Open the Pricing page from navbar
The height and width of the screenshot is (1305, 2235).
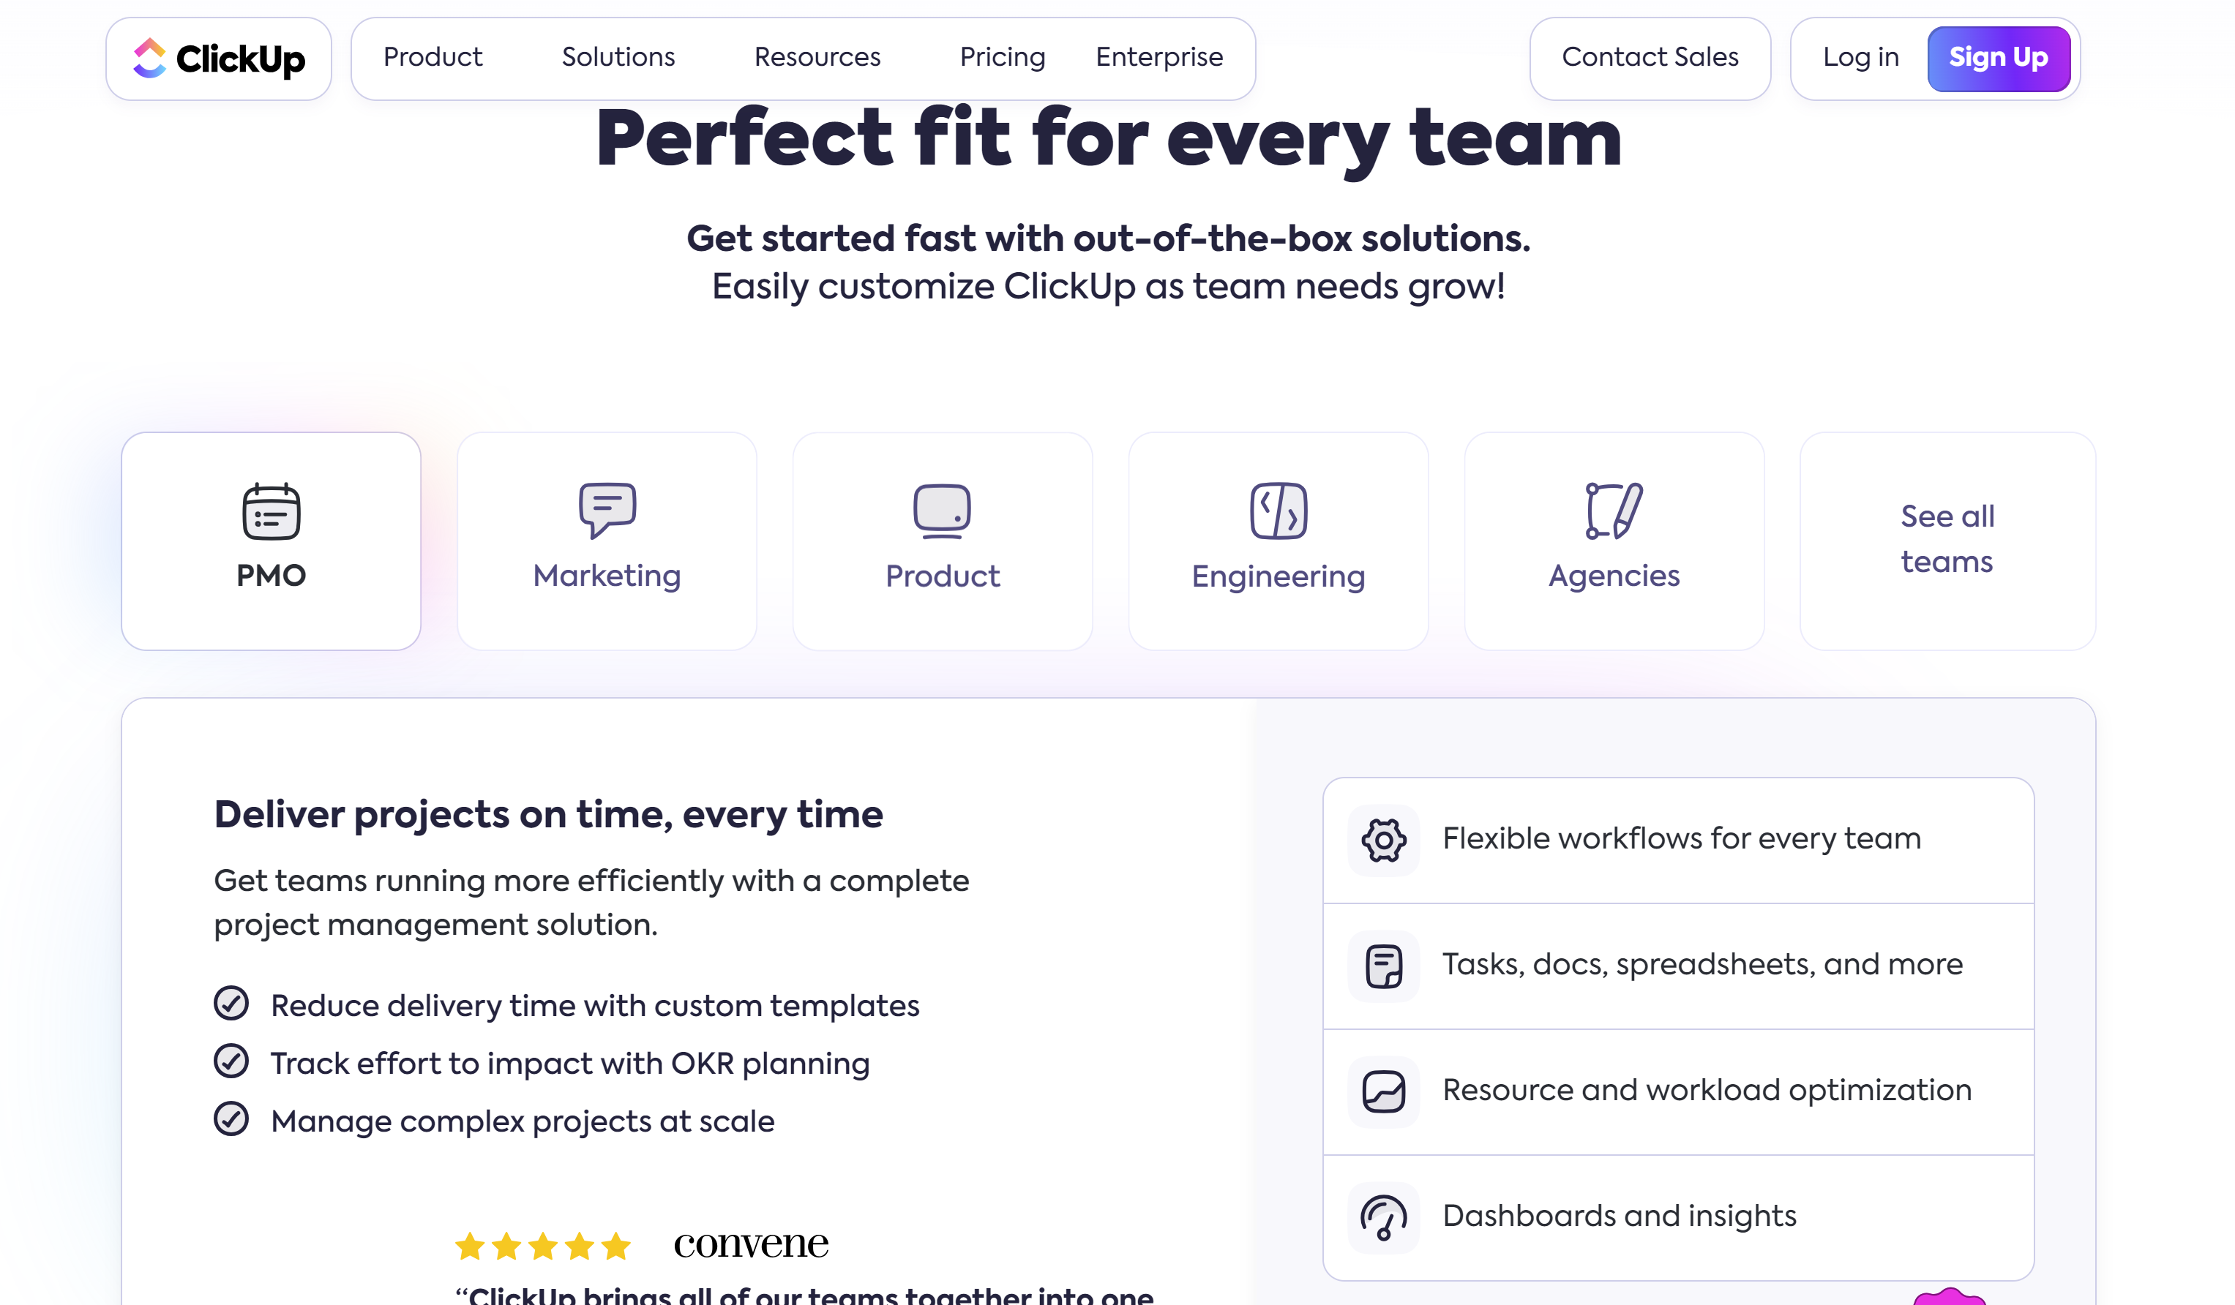[x=1002, y=58]
